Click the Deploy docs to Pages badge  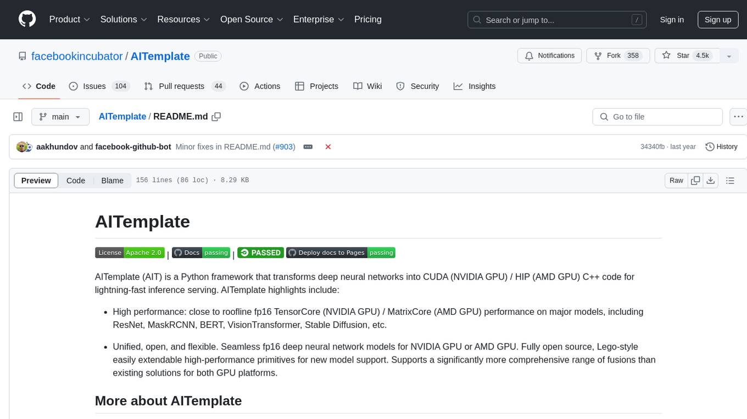(341, 252)
